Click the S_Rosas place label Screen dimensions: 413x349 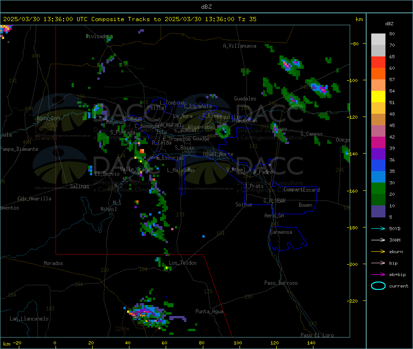[x=184, y=148]
